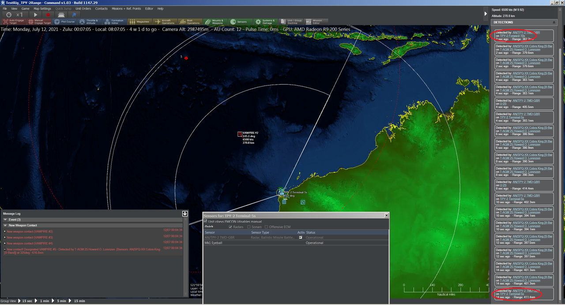
Task: Click the Sensors toolbar button
Action: point(241,22)
